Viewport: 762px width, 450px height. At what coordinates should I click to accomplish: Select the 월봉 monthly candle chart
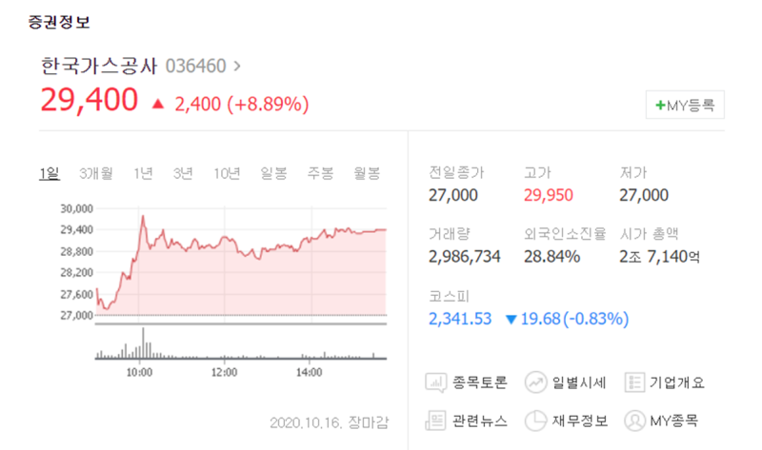pos(367,173)
